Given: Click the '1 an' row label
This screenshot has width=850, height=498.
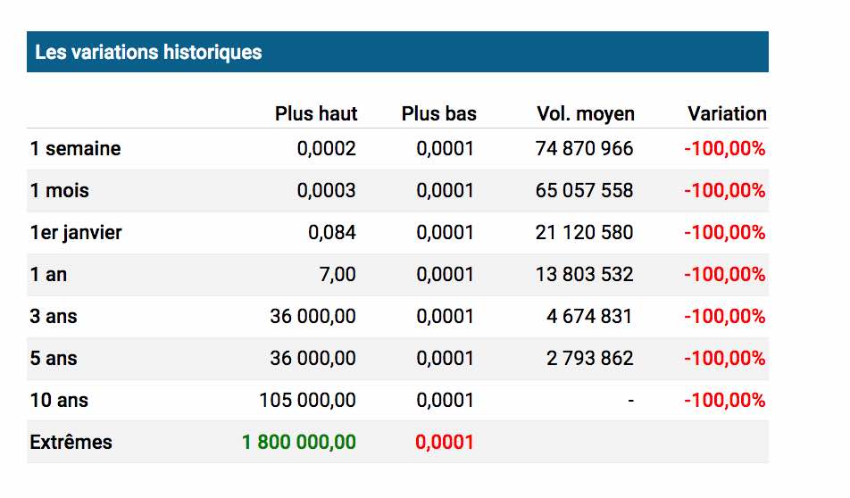Looking at the screenshot, I should [x=48, y=274].
